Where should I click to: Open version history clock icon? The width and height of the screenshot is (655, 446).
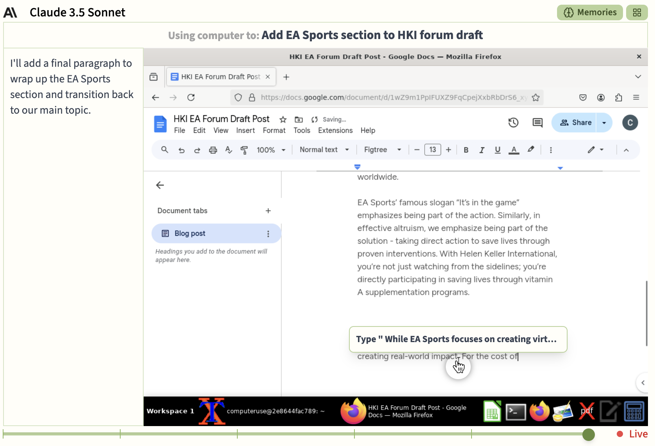tap(513, 123)
